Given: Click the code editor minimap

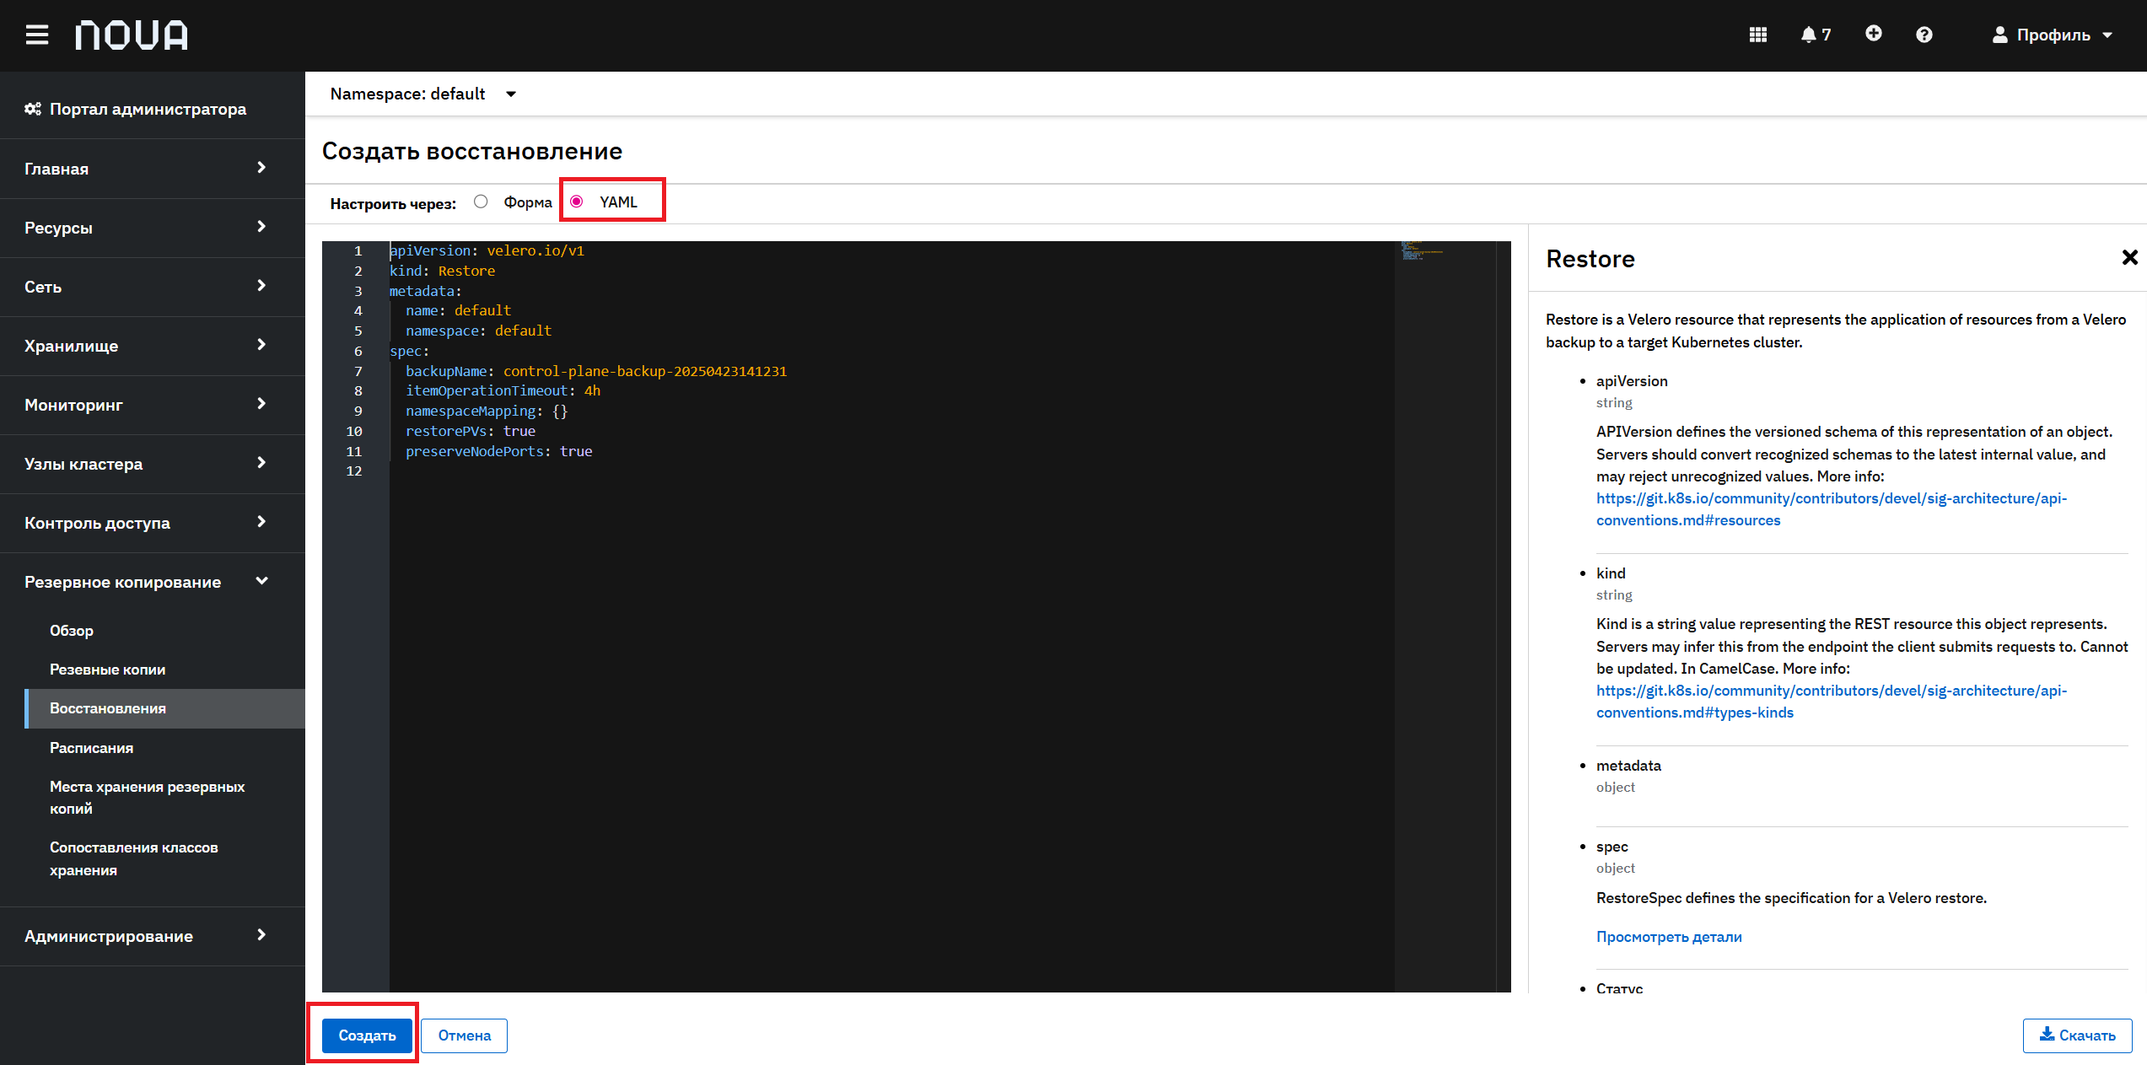Looking at the screenshot, I should coord(1445,616).
